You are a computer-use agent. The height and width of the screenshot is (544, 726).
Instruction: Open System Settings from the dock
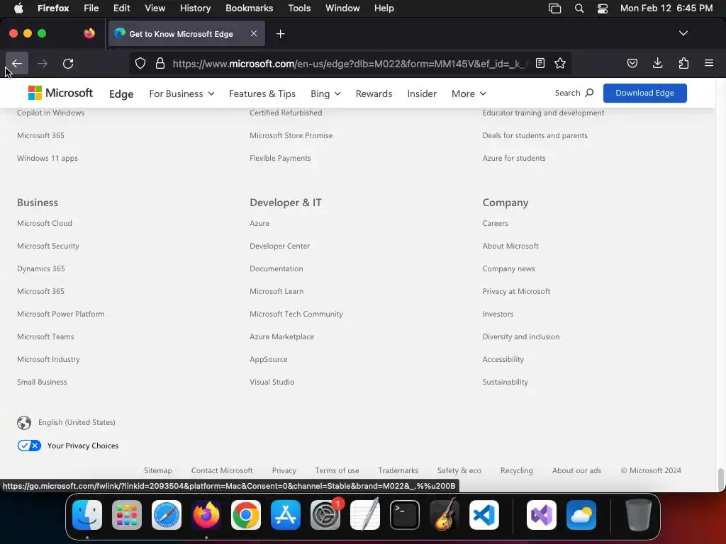tap(325, 515)
